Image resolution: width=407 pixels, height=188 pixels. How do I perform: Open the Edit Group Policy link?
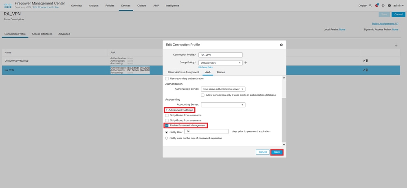point(206,67)
